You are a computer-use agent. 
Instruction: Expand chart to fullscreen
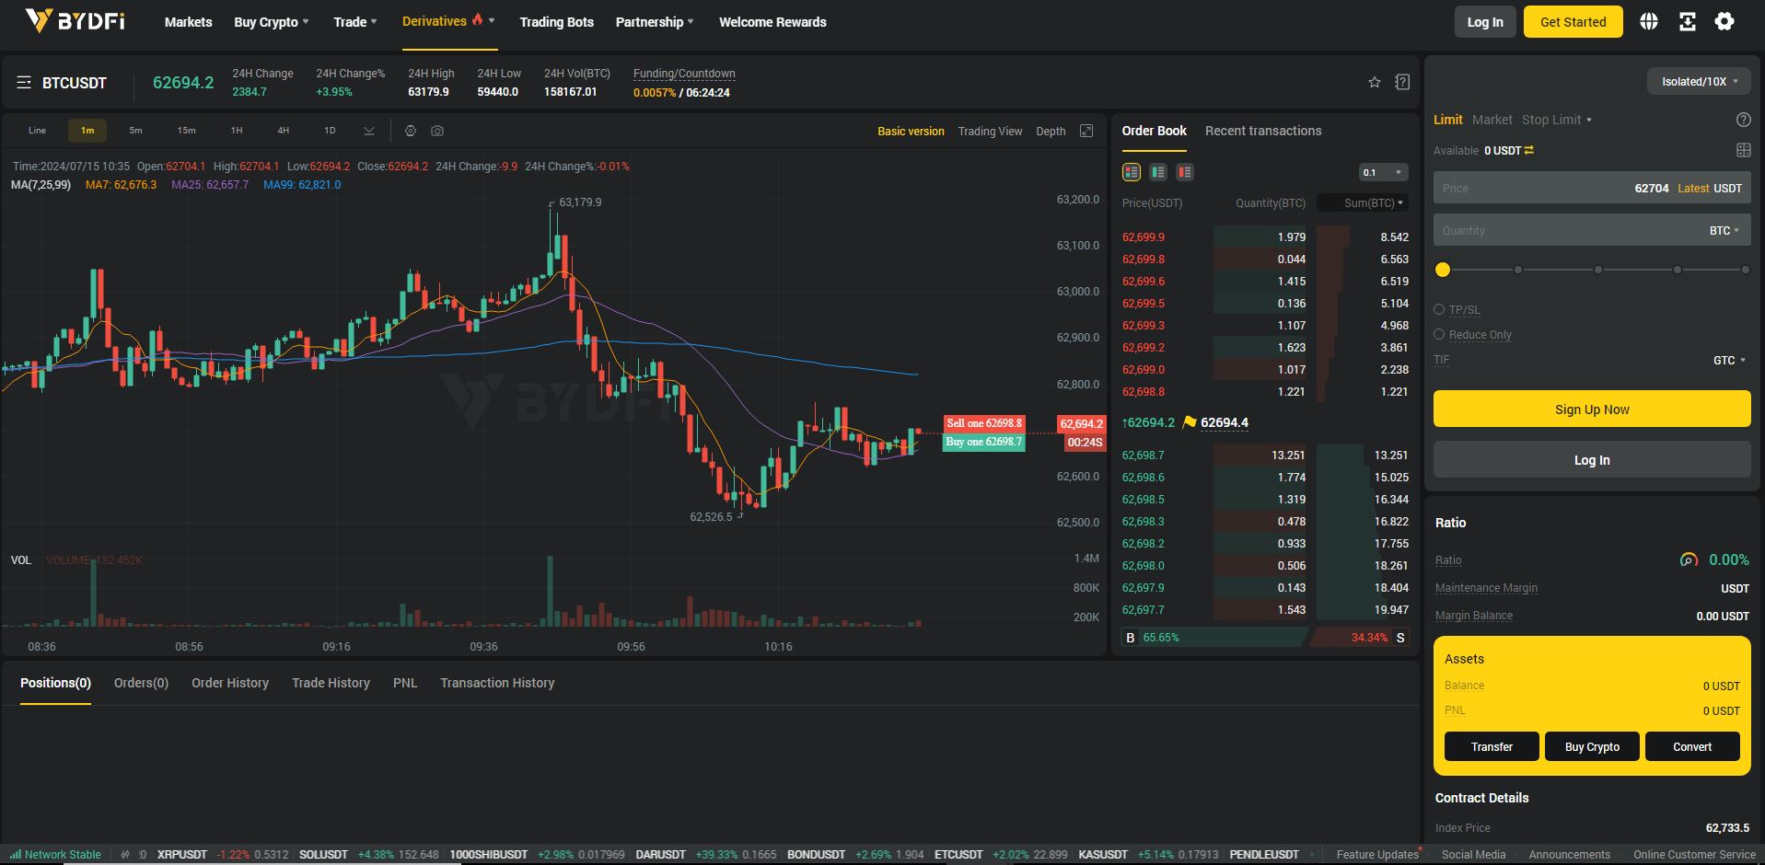click(x=1086, y=131)
